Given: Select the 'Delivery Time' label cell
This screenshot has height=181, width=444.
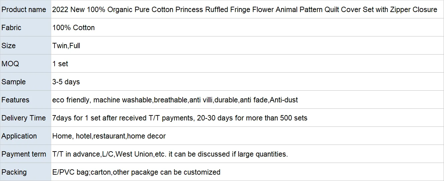Looking at the screenshot, I should coord(25,118).
